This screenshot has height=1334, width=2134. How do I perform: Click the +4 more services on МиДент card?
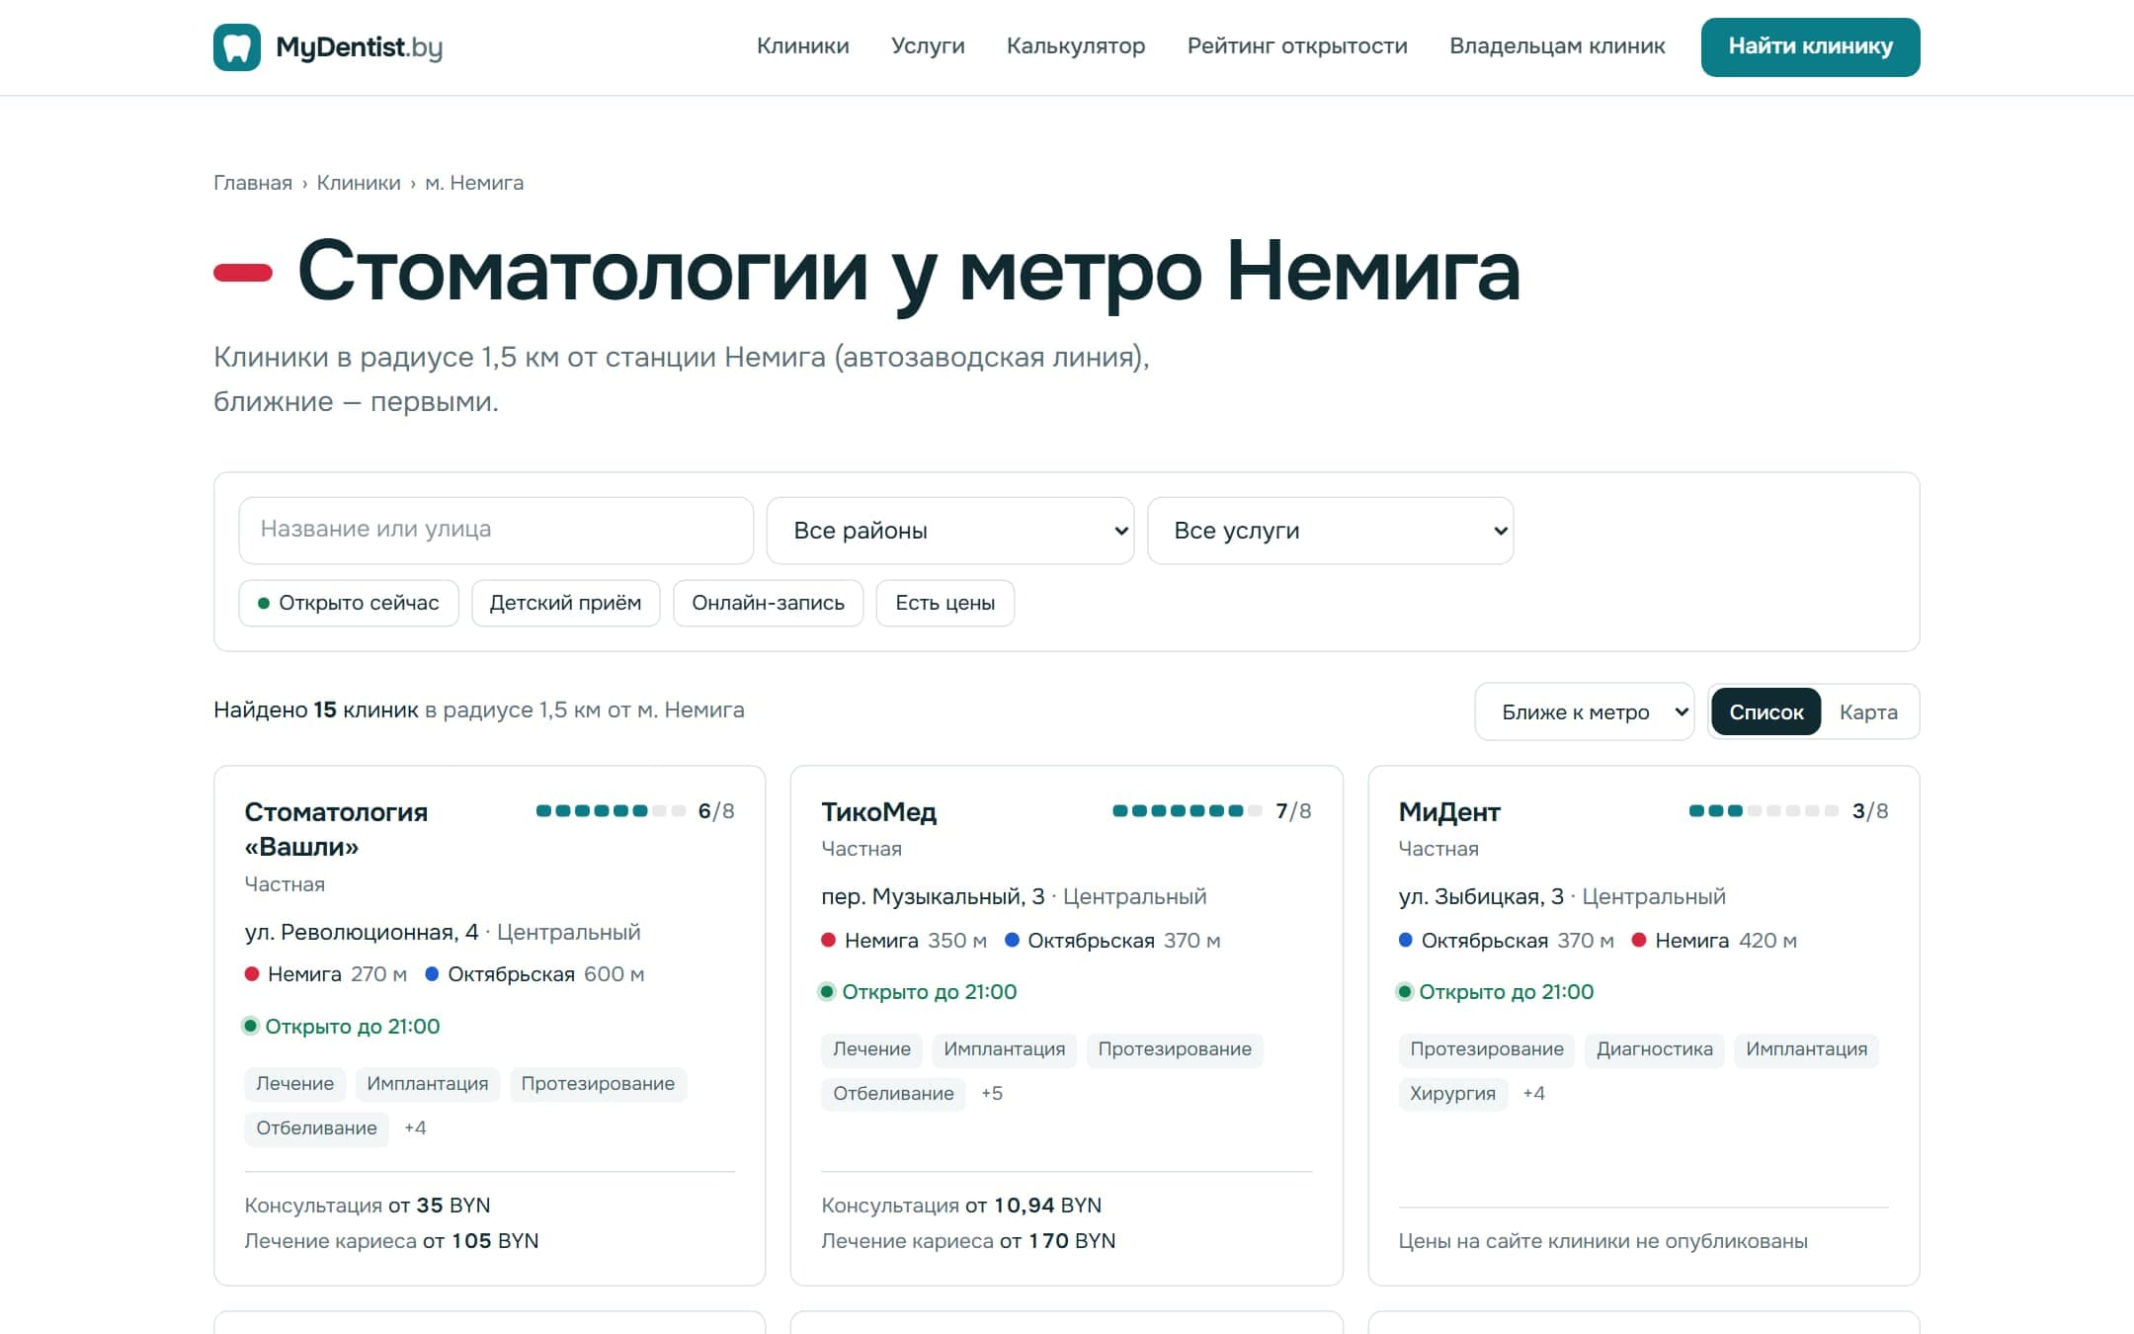pos(1533,1094)
